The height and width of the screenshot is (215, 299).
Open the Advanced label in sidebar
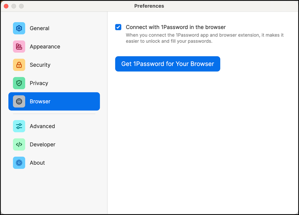42,126
